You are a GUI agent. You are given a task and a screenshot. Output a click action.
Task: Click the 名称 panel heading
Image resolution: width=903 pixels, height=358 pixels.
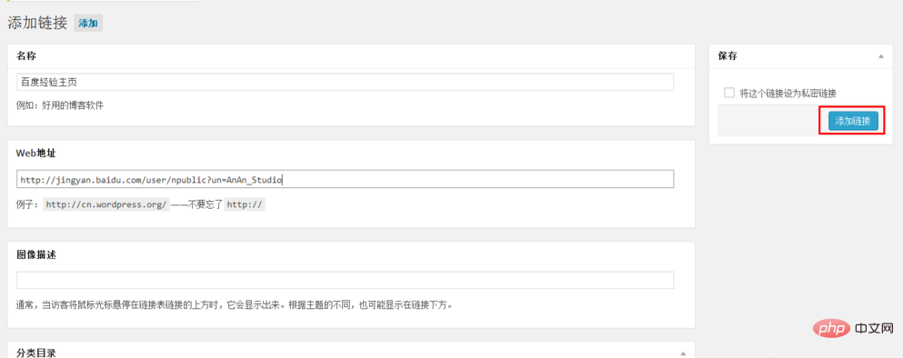pyautogui.click(x=26, y=55)
